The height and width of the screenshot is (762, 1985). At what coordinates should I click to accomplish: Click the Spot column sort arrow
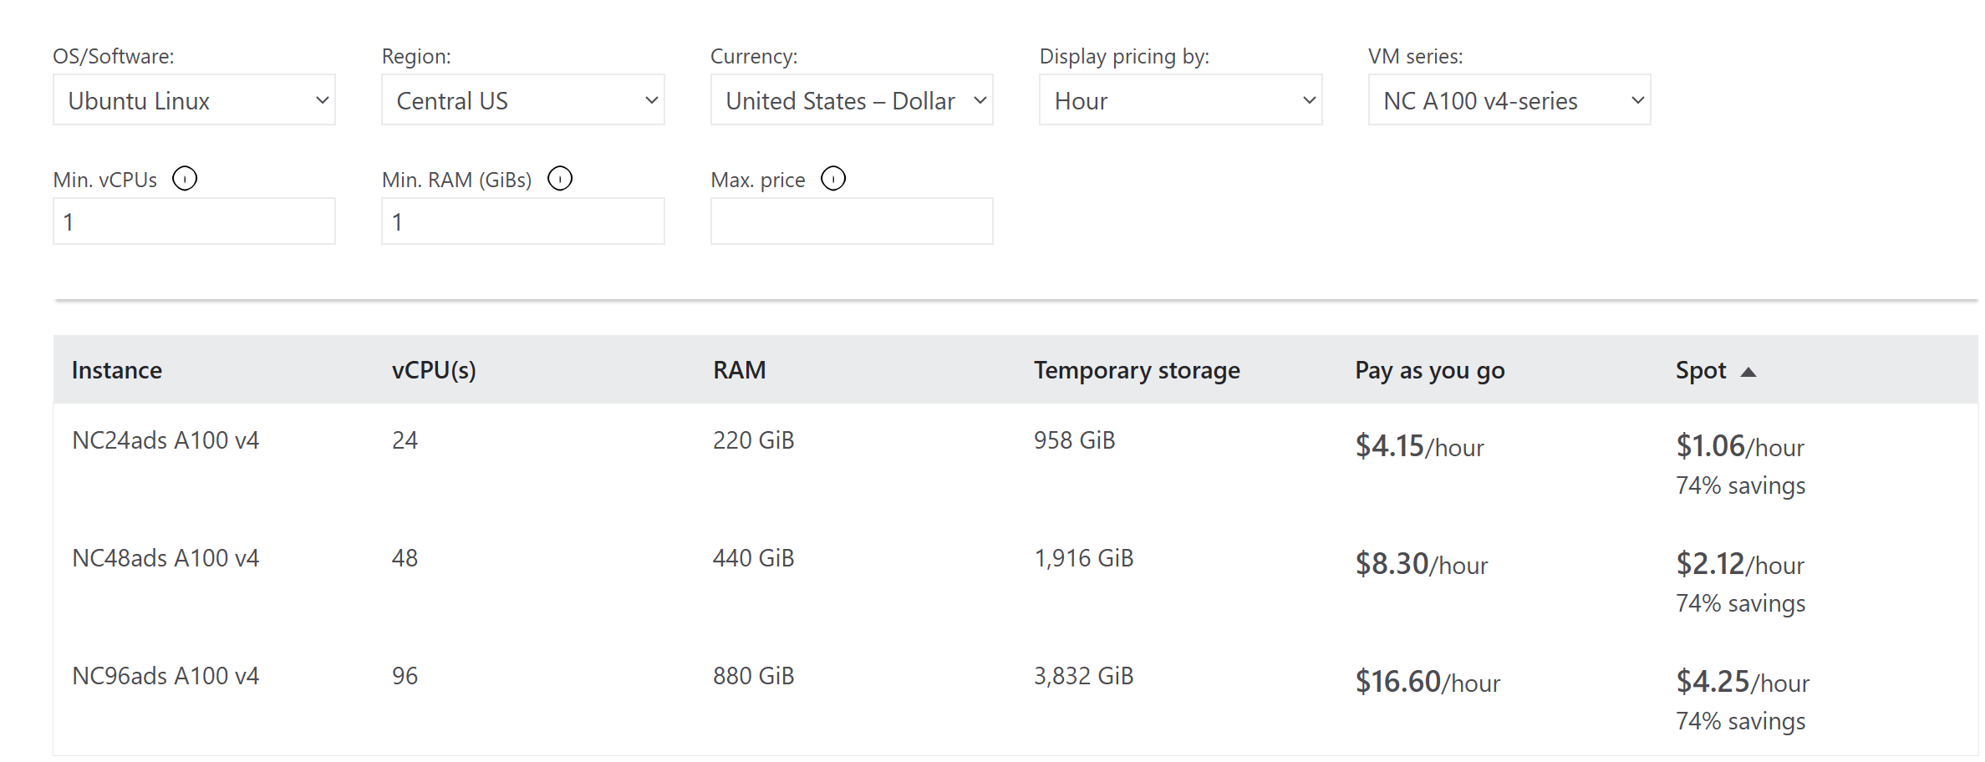[1748, 372]
